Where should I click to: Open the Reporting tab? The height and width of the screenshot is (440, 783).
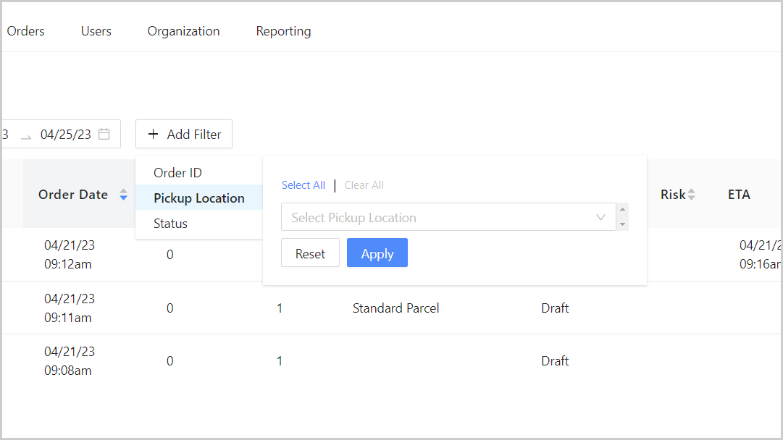pos(283,31)
